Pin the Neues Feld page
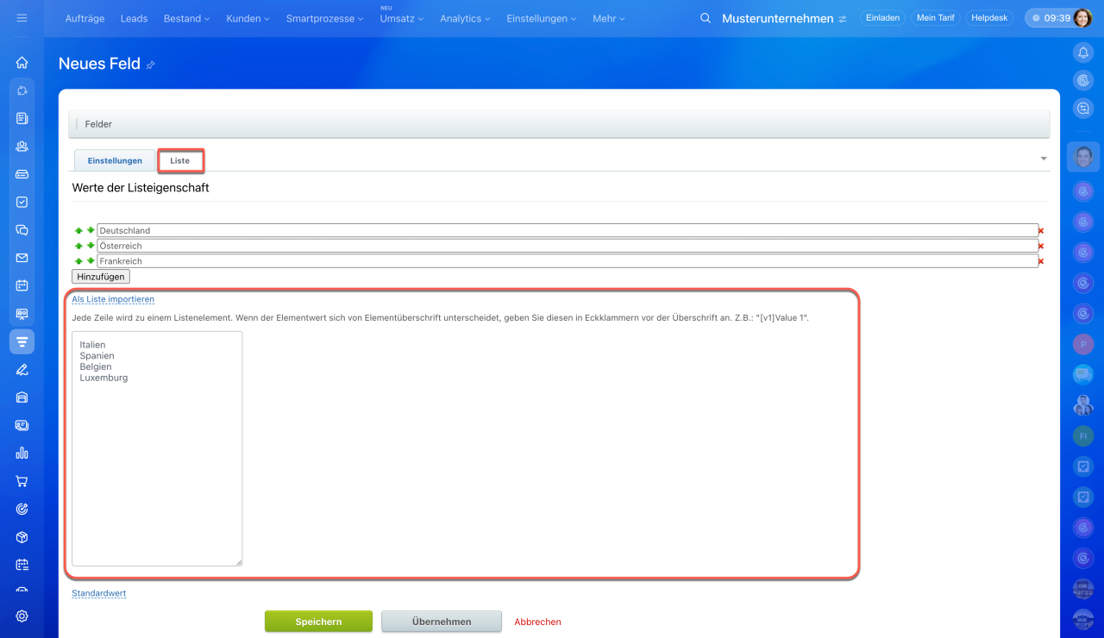This screenshot has height=638, width=1104. click(151, 65)
